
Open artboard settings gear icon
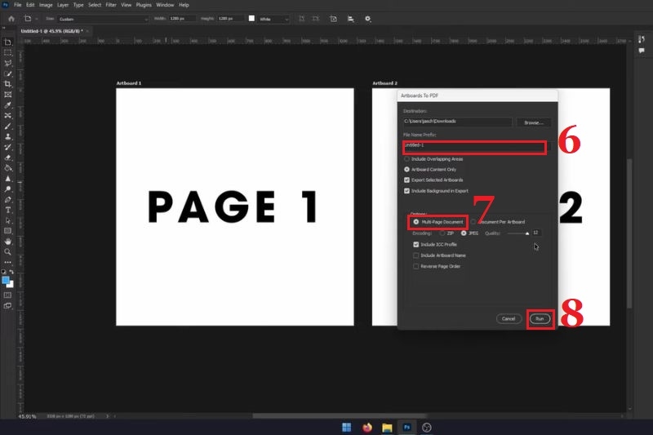pyautogui.click(x=368, y=19)
